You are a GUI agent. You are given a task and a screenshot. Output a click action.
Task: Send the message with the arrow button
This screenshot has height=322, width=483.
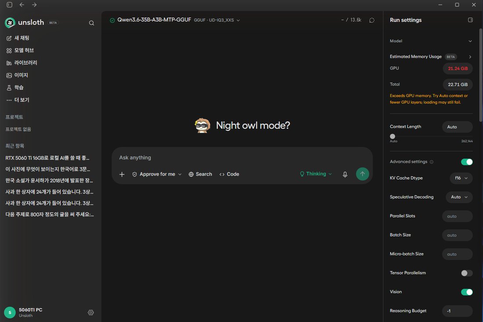363,174
